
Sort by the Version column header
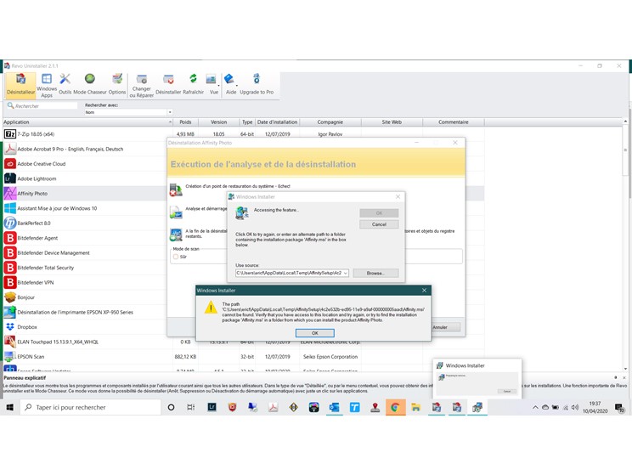218,122
